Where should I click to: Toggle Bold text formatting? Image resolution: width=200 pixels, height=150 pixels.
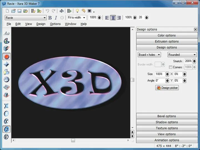pyautogui.click(x=50, y=18)
